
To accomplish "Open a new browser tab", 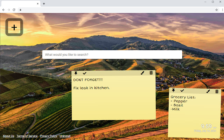I will coord(44,4).
